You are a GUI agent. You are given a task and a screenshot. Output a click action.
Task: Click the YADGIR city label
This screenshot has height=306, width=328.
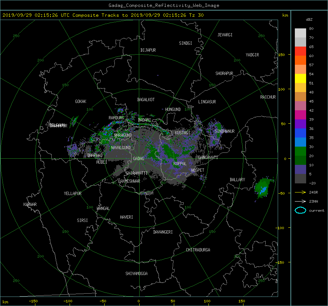252,55
